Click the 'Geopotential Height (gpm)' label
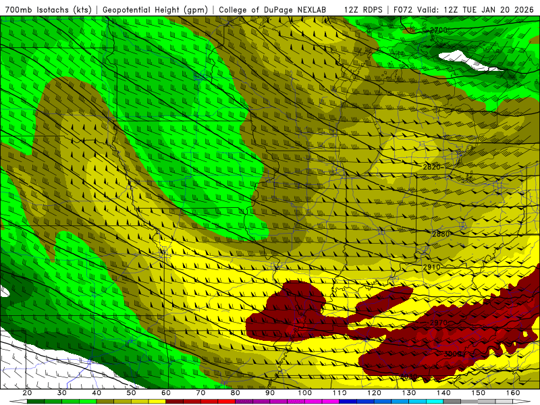The image size is (540, 405). (155, 9)
